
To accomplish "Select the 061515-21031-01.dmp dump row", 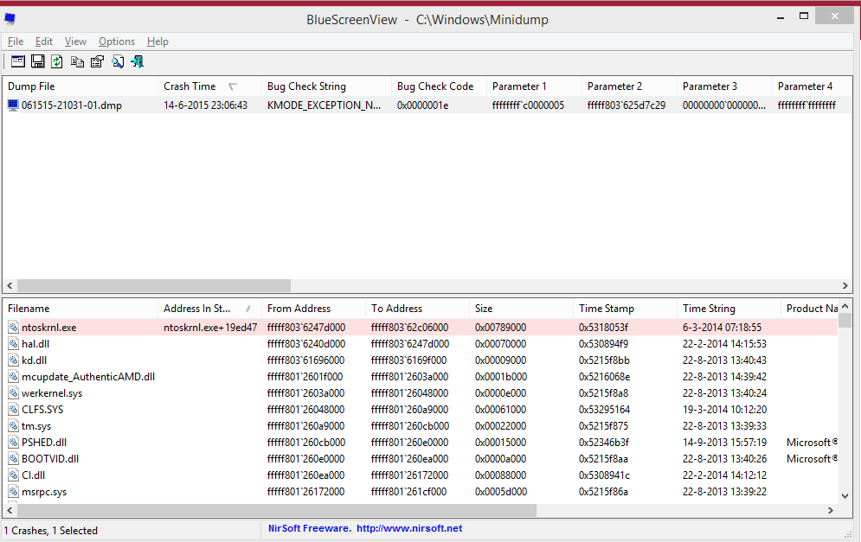I will (x=427, y=105).
